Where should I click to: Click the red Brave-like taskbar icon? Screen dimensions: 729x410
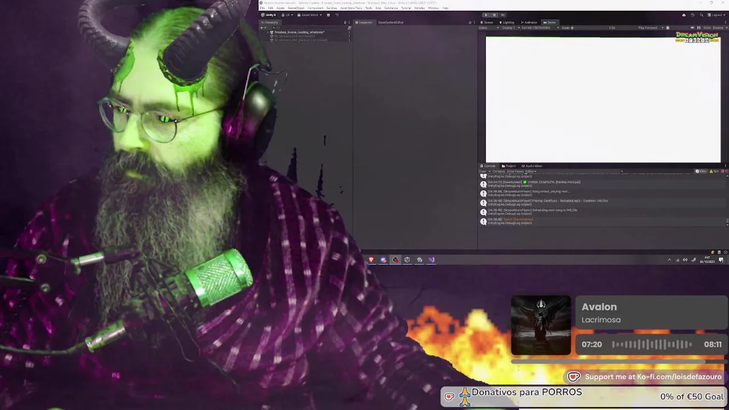coord(371,260)
